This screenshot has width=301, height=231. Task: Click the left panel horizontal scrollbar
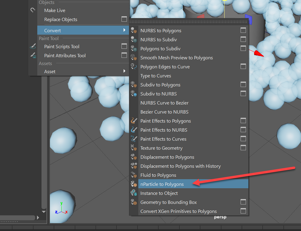click(17, 217)
